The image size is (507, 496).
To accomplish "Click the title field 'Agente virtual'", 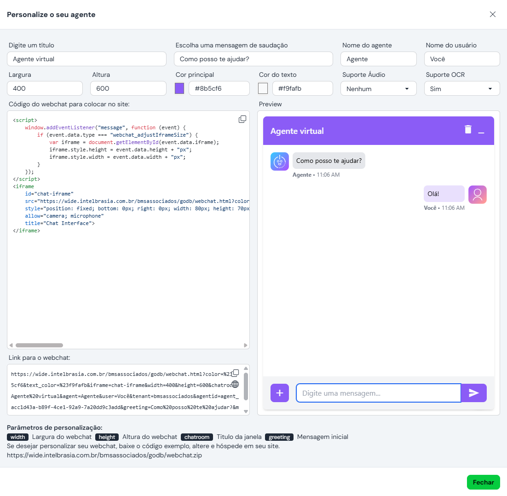I will tap(86, 59).
